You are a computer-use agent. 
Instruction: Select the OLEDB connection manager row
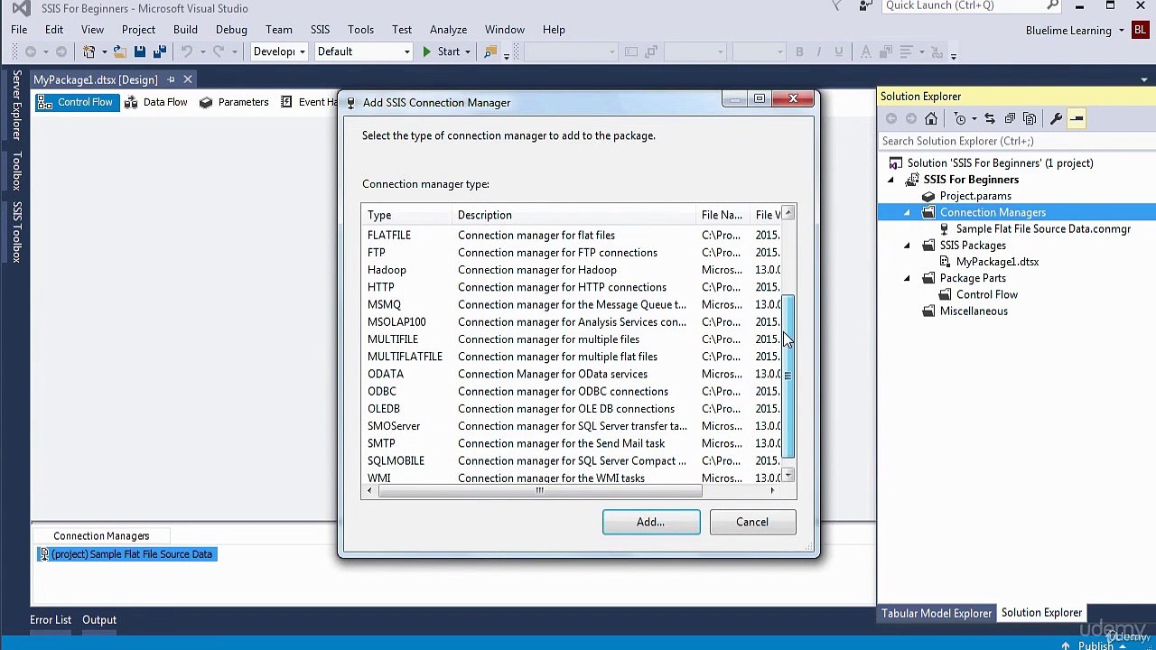572,409
